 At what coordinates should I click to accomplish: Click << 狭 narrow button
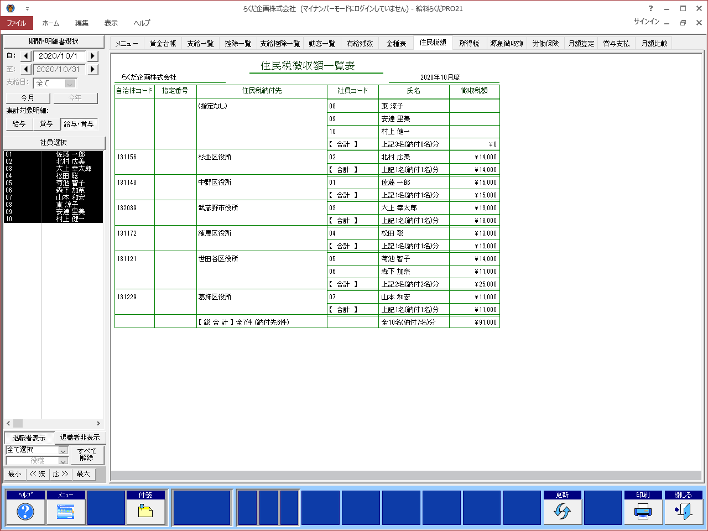(38, 474)
